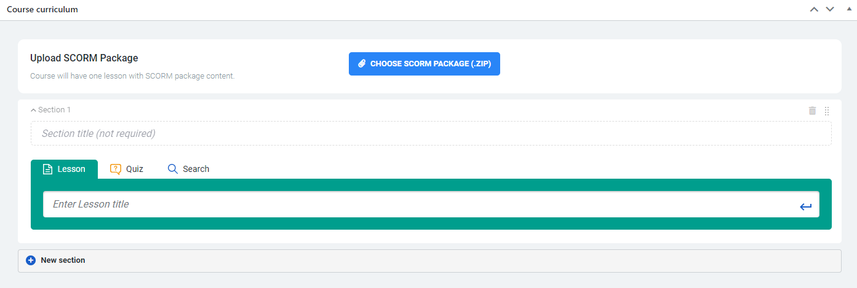Click the paperclip icon on the SCORM button
Image resolution: width=857 pixels, height=288 pixels.
(362, 64)
